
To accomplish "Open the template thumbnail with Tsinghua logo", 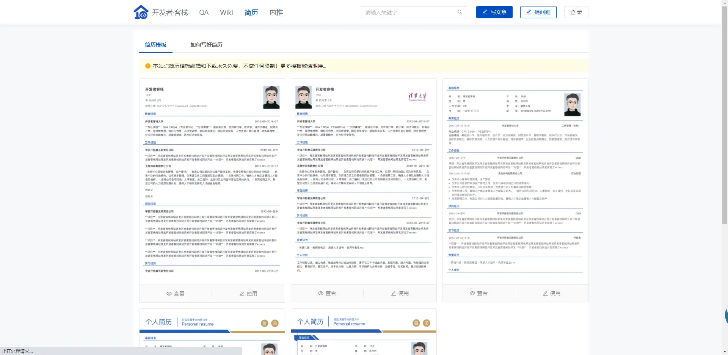I will pos(364,182).
